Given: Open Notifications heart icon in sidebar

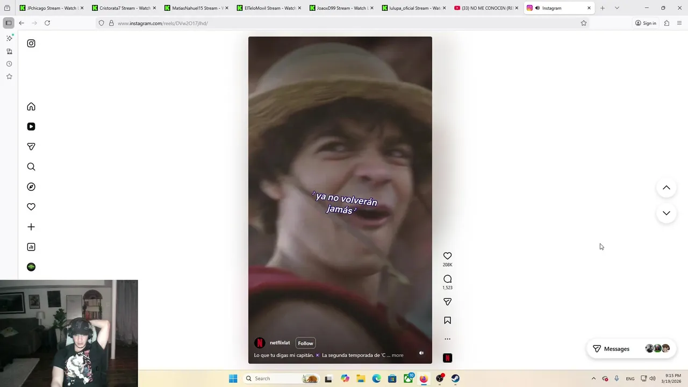Looking at the screenshot, I should click(x=31, y=207).
